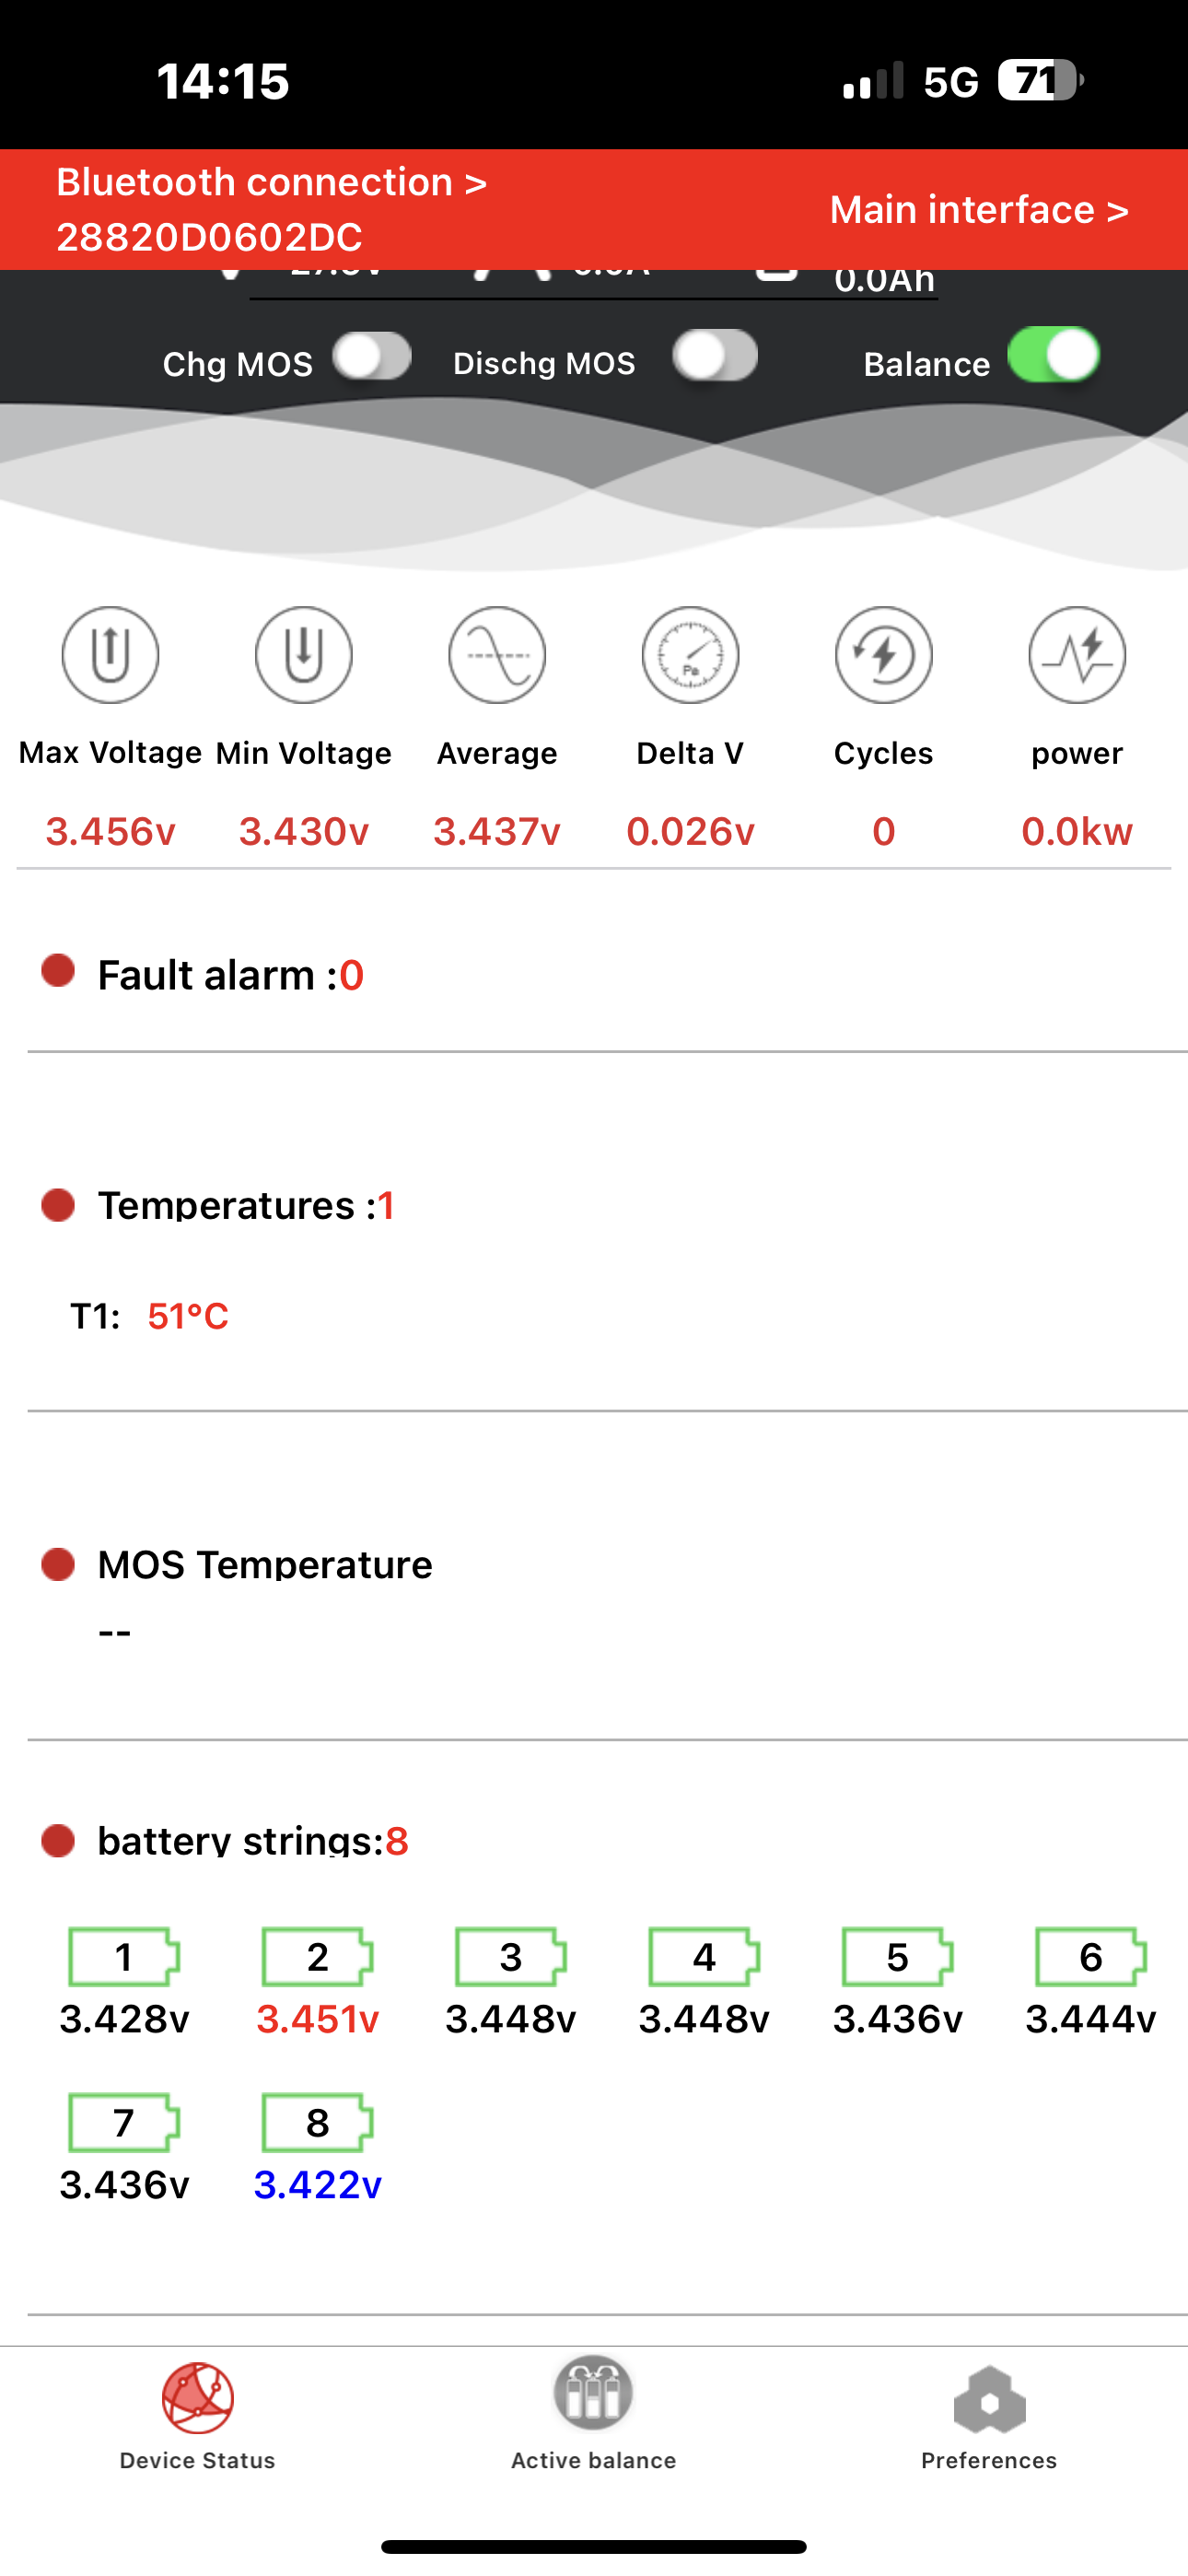Go to Main interface
The image size is (1188, 2576).
click(978, 210)
